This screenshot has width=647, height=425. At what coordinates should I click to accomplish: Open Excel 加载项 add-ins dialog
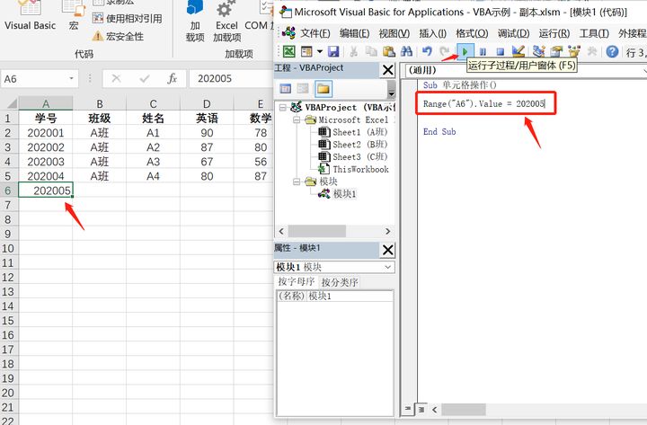(226, 22)
